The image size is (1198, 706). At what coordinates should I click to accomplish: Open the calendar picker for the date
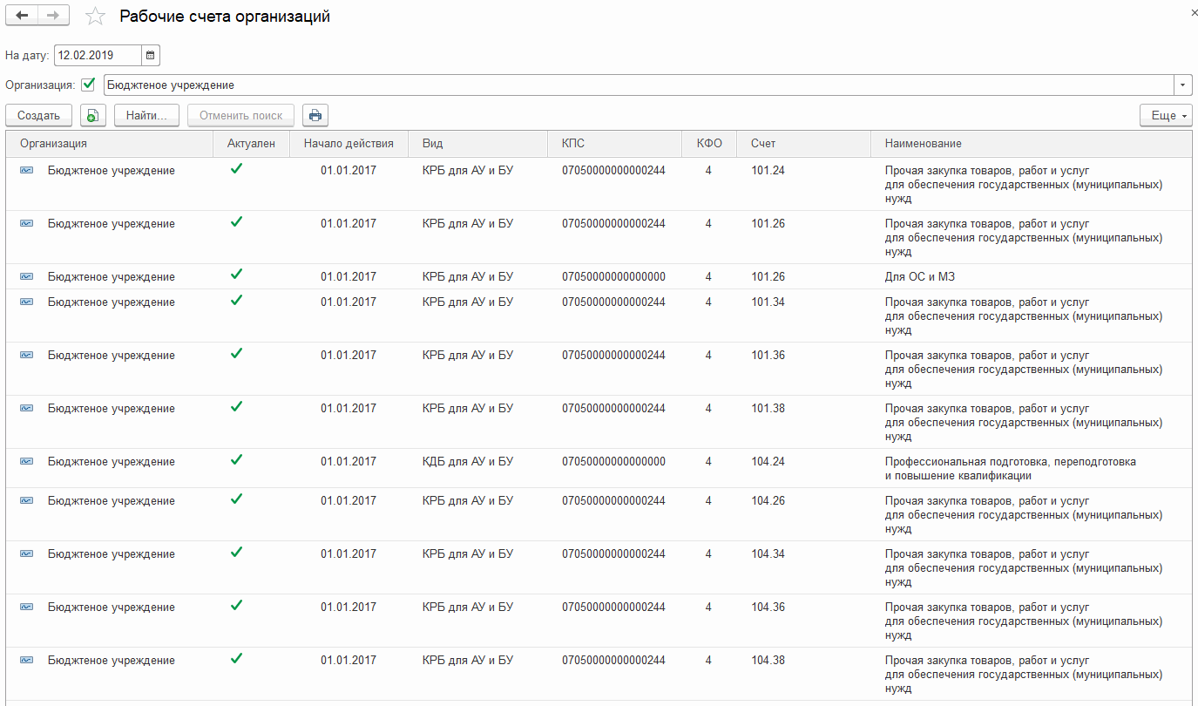(x=150, y=56)
